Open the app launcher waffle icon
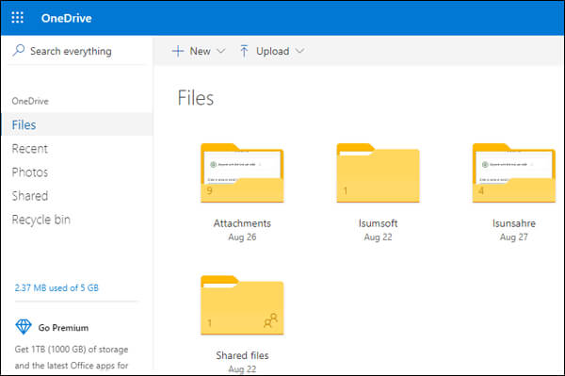Screen dimensions: 565x376 tap(17, 17)
